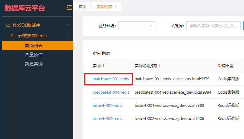Collapse the 云数据库Redis submenu chevron

[68, 36]
